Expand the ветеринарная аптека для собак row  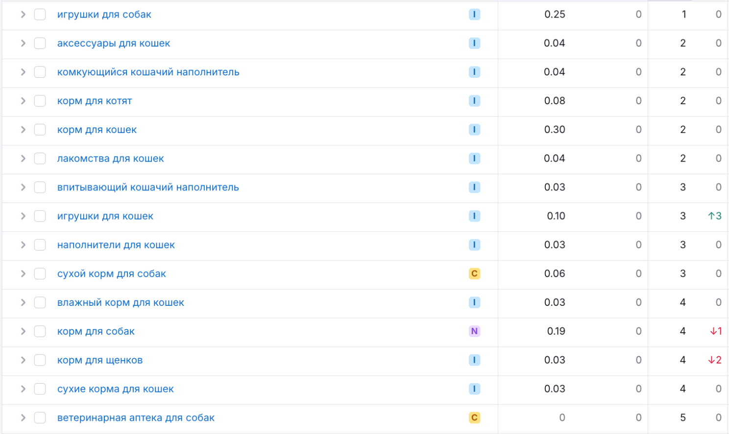point(23,418)
